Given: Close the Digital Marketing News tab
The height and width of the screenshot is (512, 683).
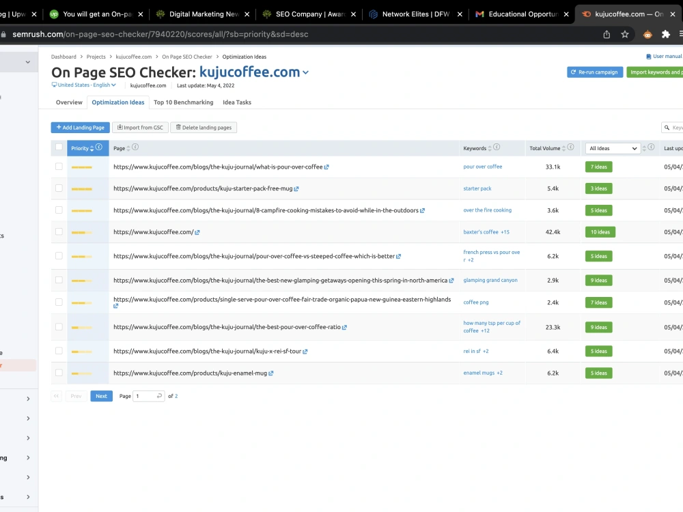Looking at the screenshot, I should coord(247,14).
